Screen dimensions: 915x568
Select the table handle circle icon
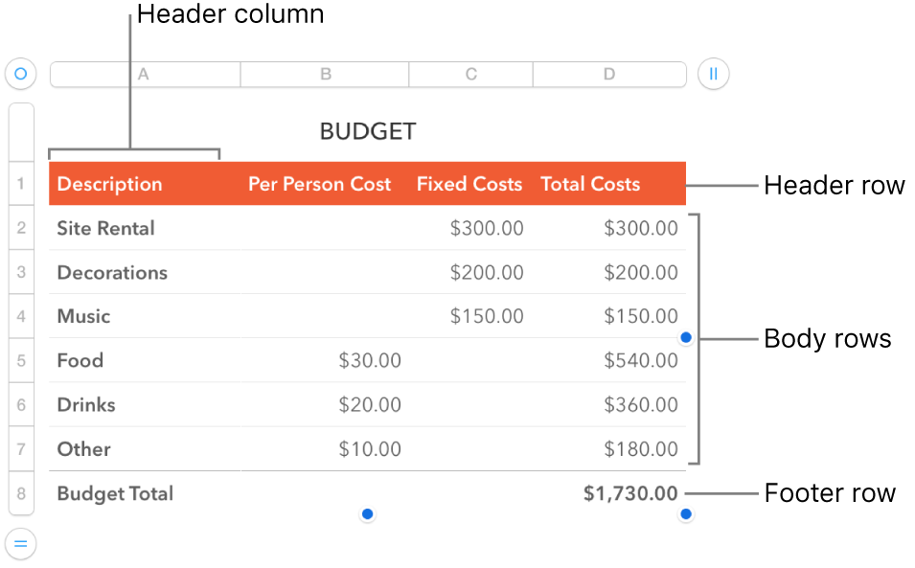(20, 74)
